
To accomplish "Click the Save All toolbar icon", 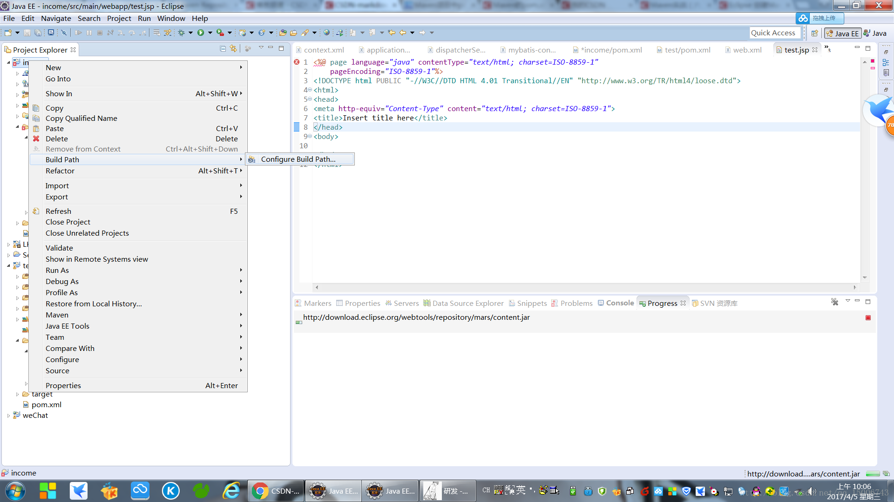I will coord(38,33).
